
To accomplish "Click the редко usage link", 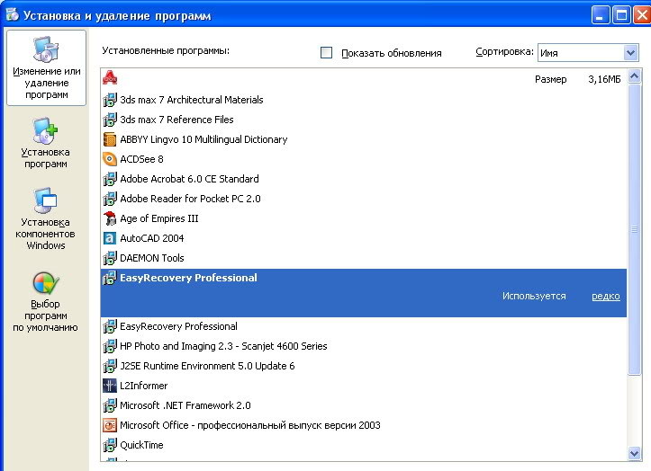I will (605, 296).
